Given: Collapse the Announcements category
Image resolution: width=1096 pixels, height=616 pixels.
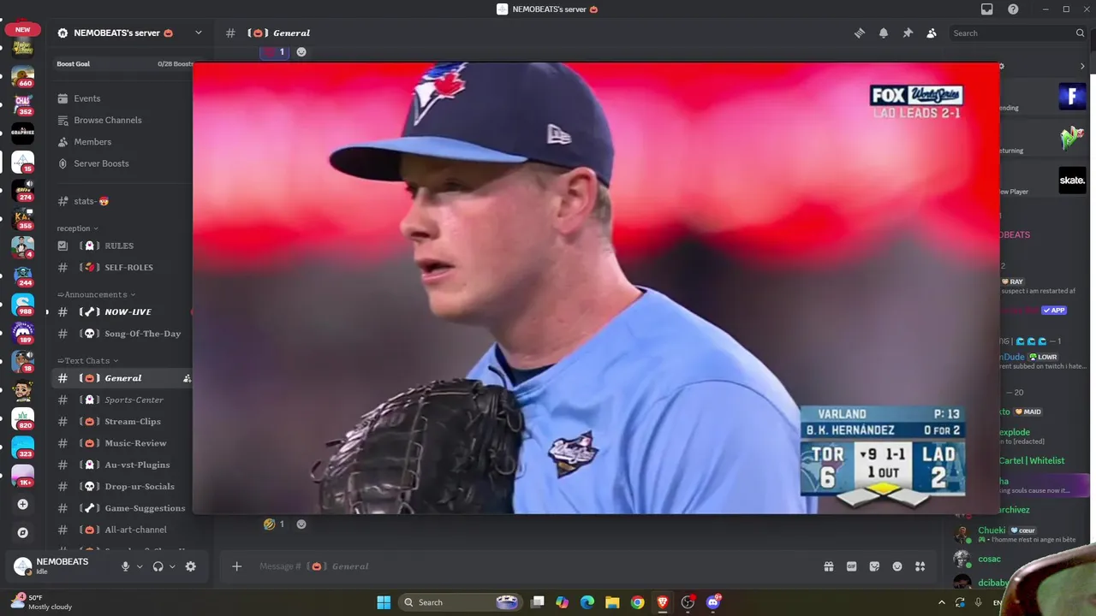Looking at the screenshot, I should tap(96, 294).
